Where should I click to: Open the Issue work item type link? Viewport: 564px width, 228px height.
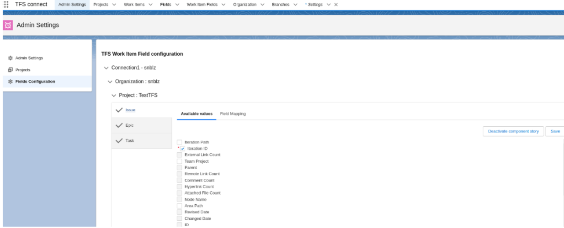[x=131, y=110]
